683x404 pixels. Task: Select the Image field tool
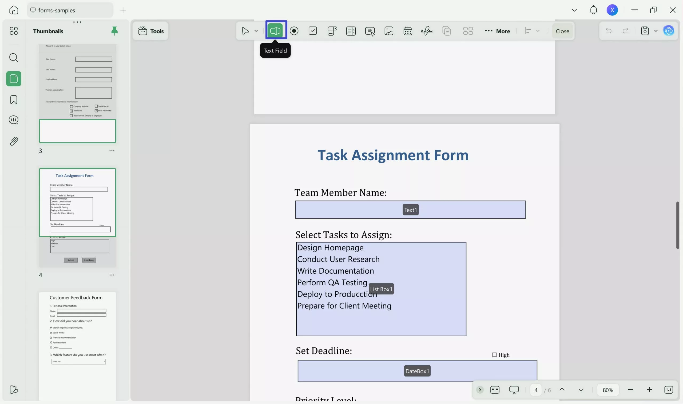click(x=389, y=31)
